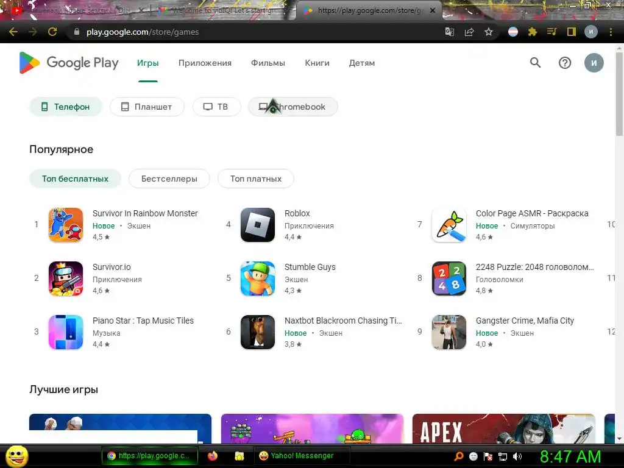This screenshot has width=624, height=468.
Task: Go back with browser back arrow
Action: point(13,32)
